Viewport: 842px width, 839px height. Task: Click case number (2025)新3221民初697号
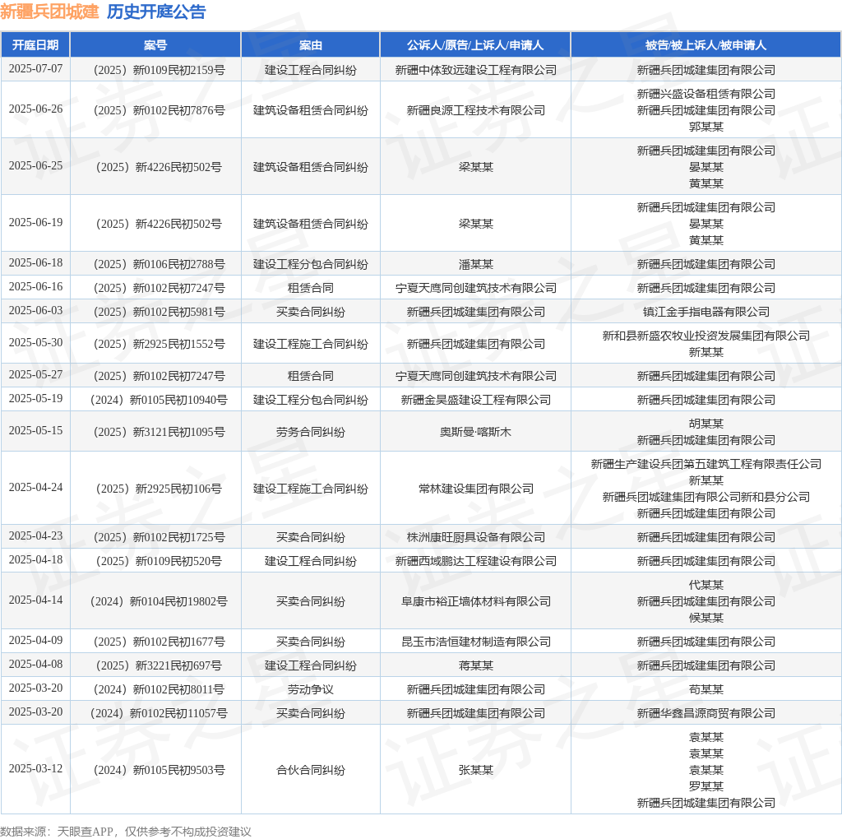155,665
